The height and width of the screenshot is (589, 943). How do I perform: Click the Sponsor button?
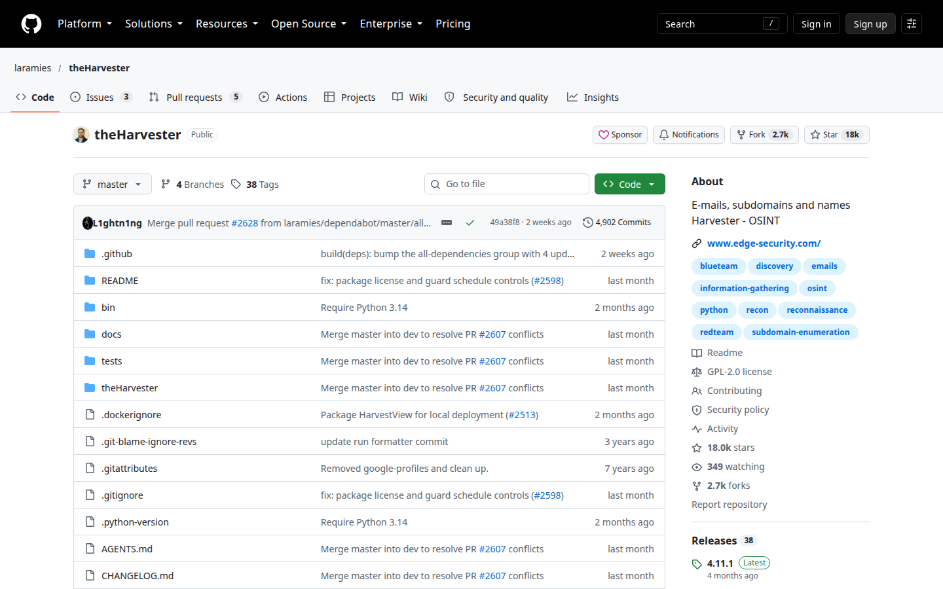click(620, 135)
